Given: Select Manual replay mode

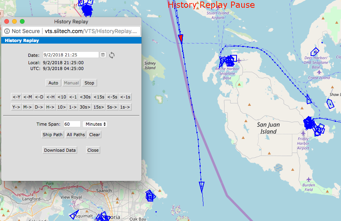Looking at the screenshot, I should [71, 83].
